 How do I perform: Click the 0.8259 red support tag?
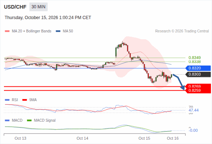(198, 90)
